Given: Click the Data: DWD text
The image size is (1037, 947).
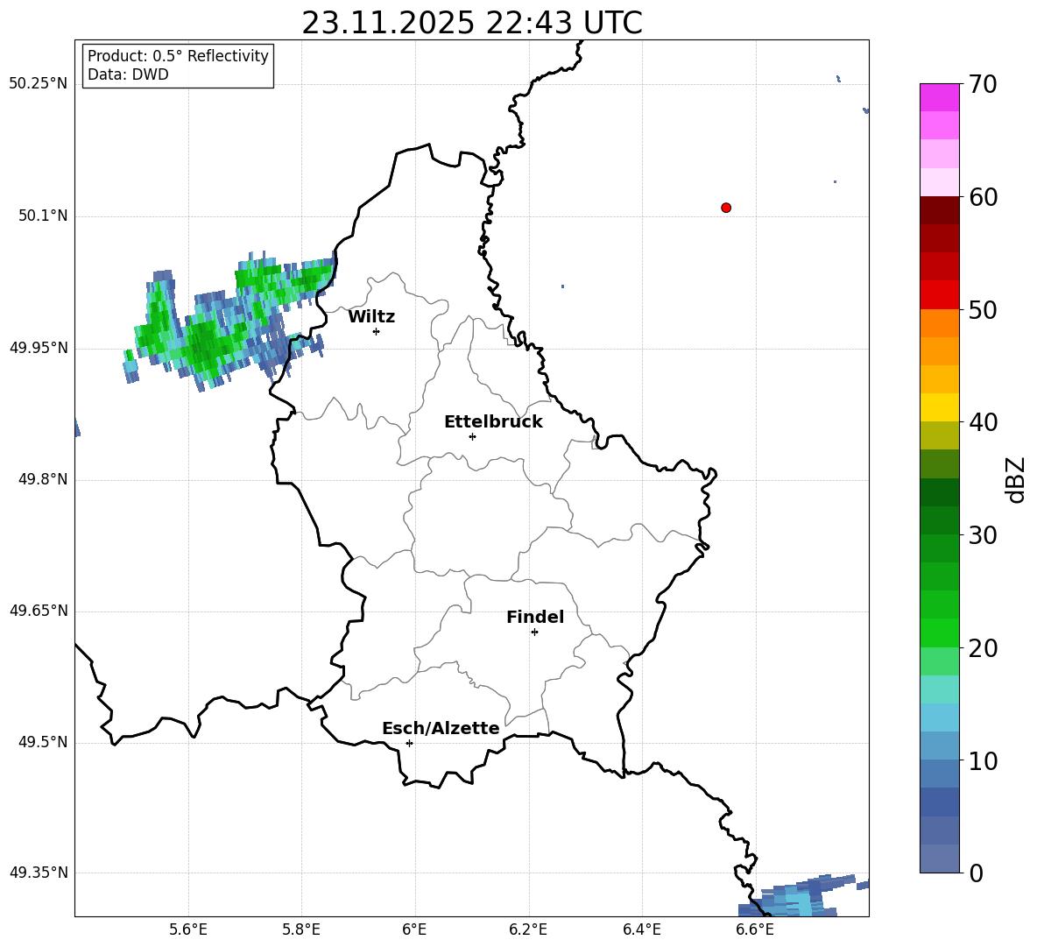Looking at the screenshot, I should (x=128, y=74).
